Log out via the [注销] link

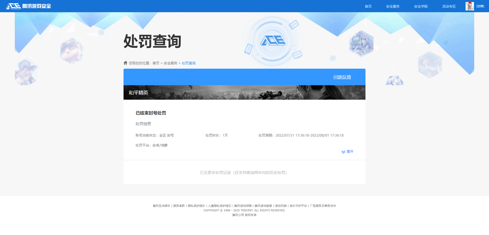[480, 6]
